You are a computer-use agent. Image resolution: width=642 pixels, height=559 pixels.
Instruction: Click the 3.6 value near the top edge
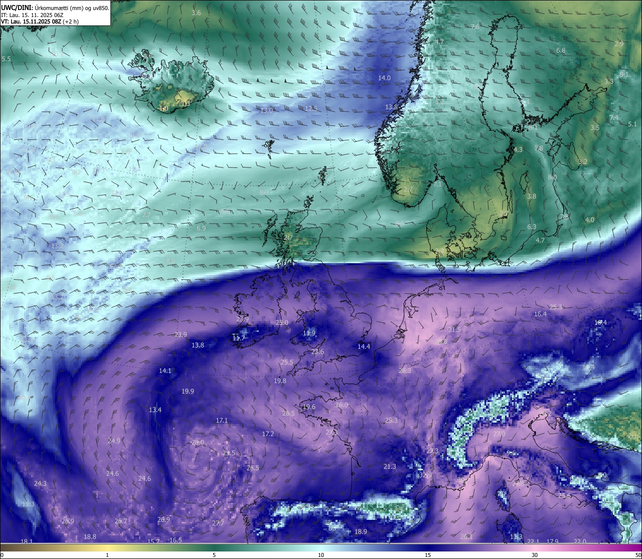click(x=196, y=13)
